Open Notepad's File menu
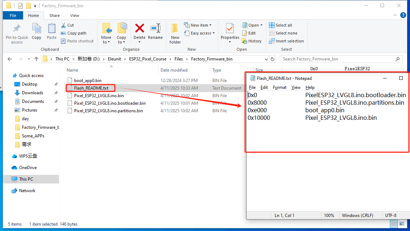The height and width of the screenshot is (231, 410). (x=252, y=87)
